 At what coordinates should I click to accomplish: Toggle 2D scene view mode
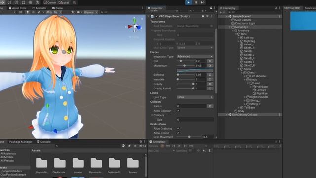[x=21, y=12]
